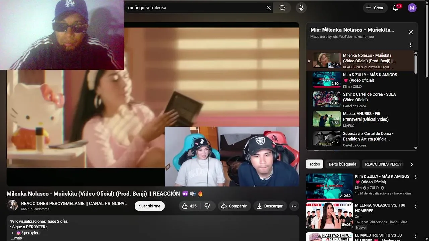This screenshot has height=241, width=429.
Task: Open the REACCIONES PERCY&MELANIE channel avatar
Action: point(12,205)
